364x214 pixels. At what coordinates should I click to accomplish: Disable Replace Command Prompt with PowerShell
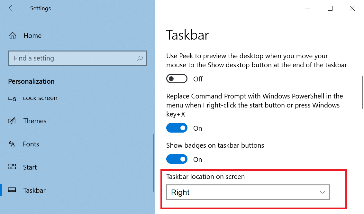point(177,128)
